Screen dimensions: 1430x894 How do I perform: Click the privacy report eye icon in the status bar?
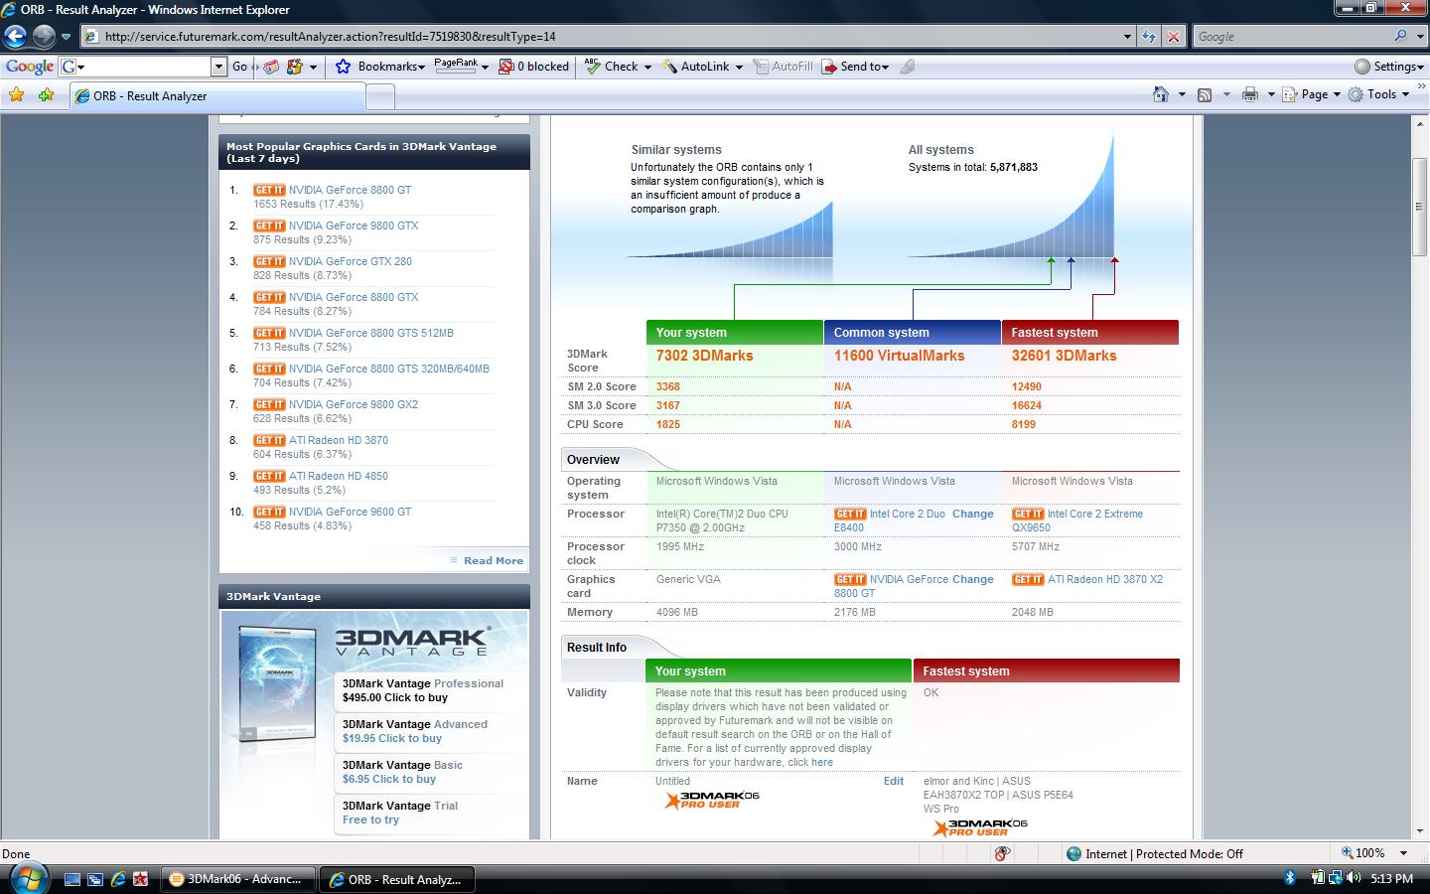tap(1002, 853)
